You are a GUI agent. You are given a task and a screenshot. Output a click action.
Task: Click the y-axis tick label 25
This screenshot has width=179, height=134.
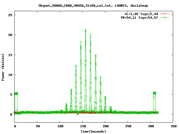(10, 15)
